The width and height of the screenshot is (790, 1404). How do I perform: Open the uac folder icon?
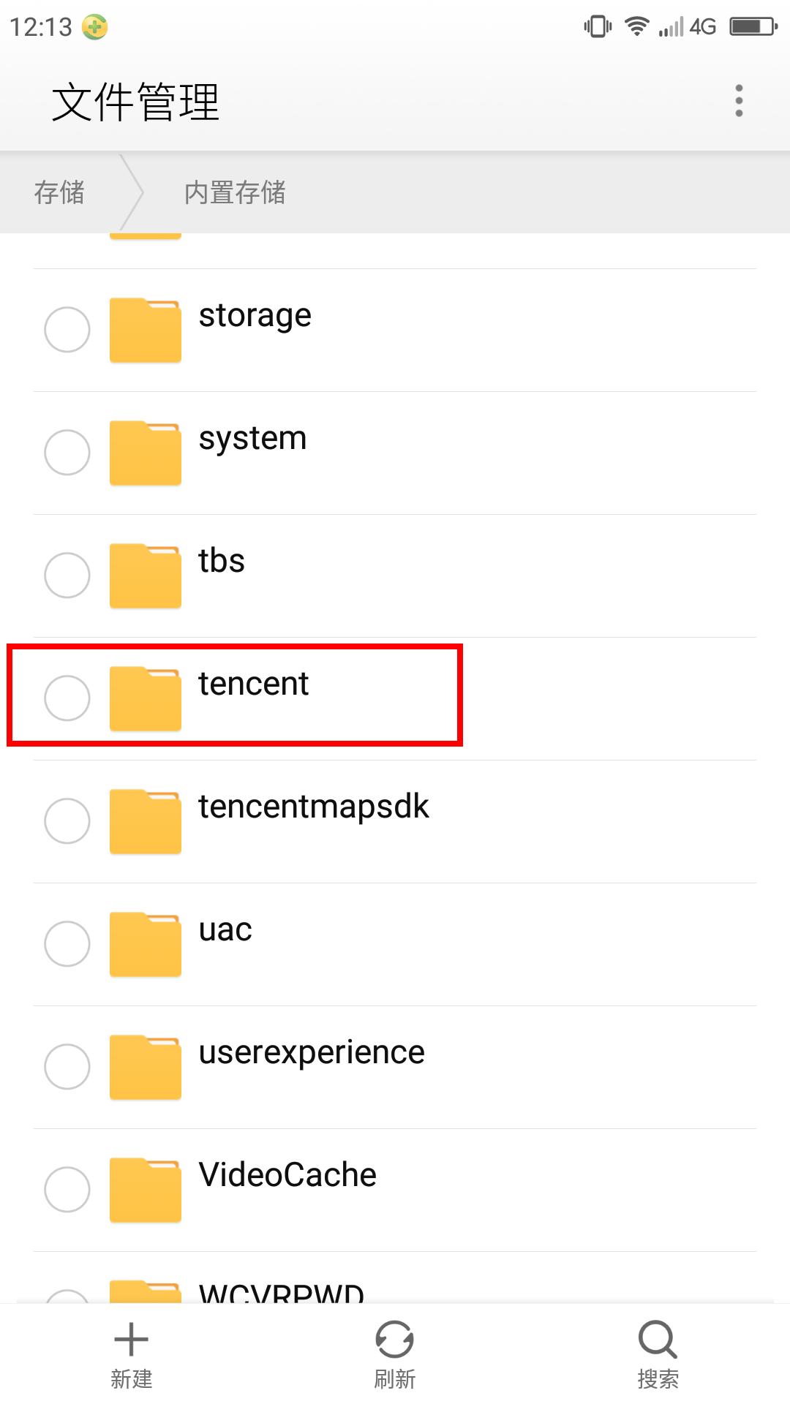pyautogui.click(x=146, y=943)
